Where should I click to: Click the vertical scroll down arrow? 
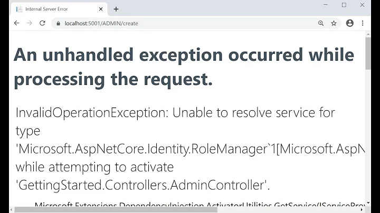pos(368,203)
